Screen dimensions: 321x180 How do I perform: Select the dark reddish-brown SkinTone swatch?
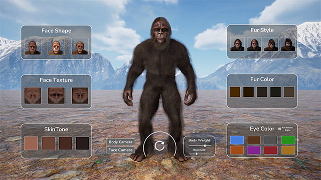click(x=66, y=143)
